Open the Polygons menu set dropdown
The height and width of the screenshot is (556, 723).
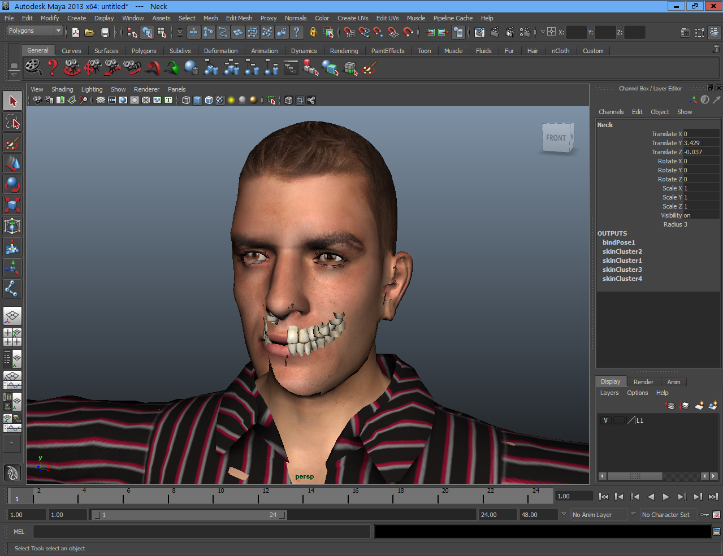coord(34,31)
